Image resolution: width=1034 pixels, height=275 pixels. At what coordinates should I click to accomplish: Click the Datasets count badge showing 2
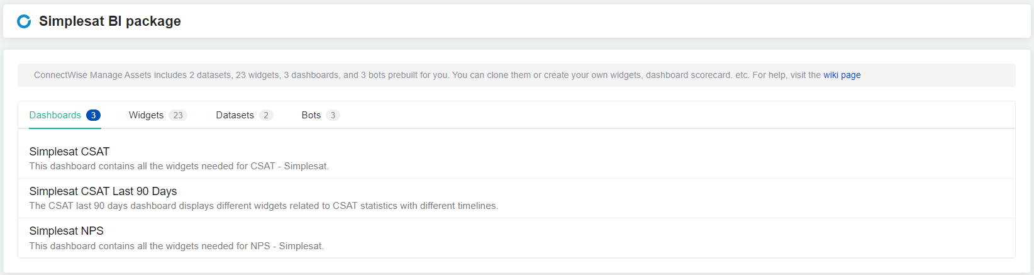click(266, 115)
